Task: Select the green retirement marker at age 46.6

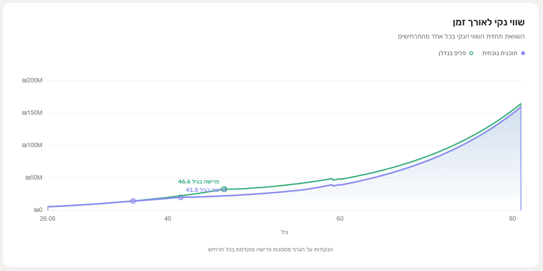Action: (224, 189)
